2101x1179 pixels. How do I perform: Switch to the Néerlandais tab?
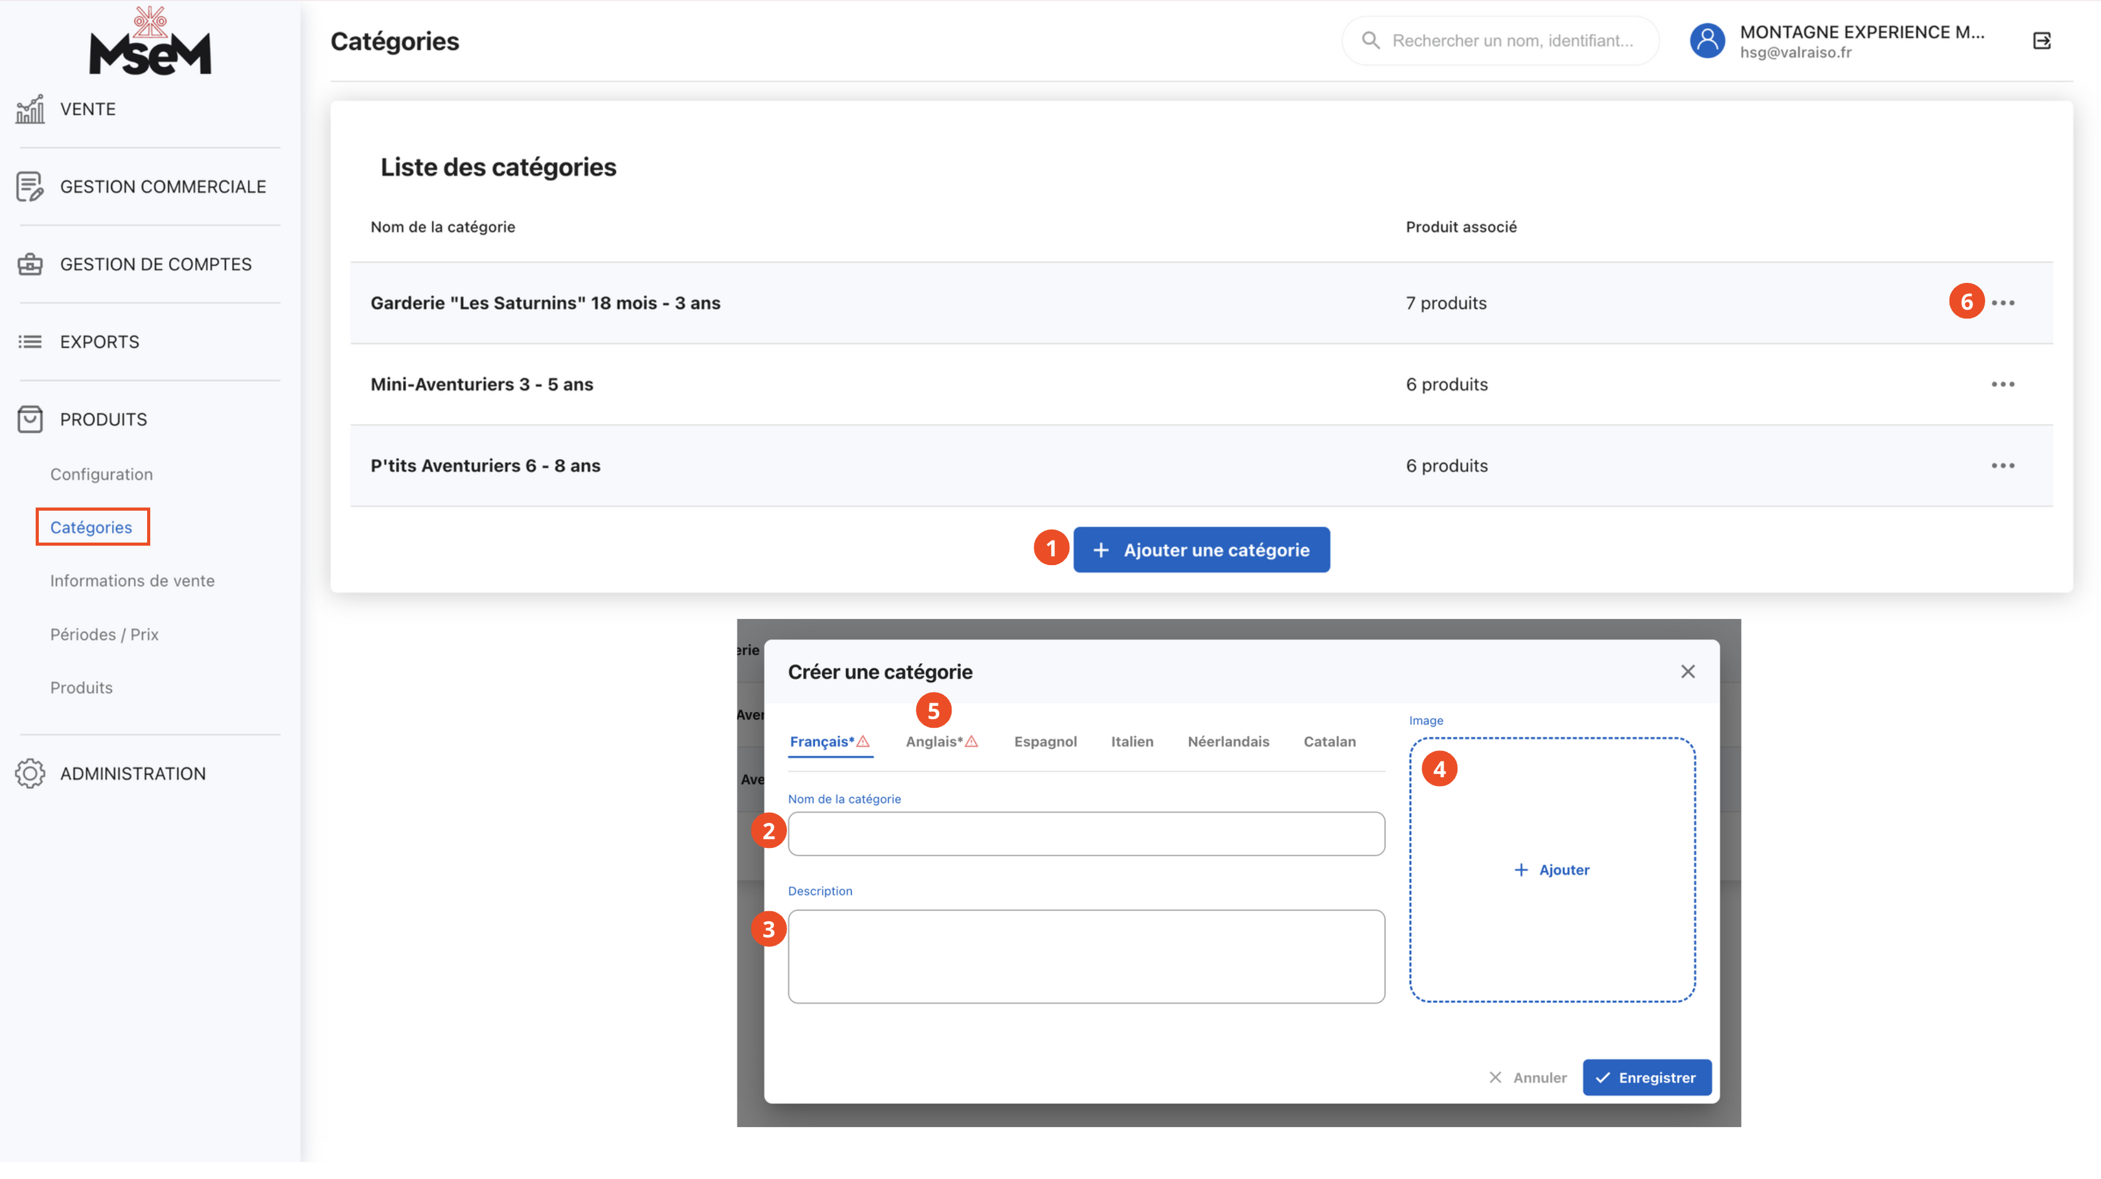tap(1228, 741)
